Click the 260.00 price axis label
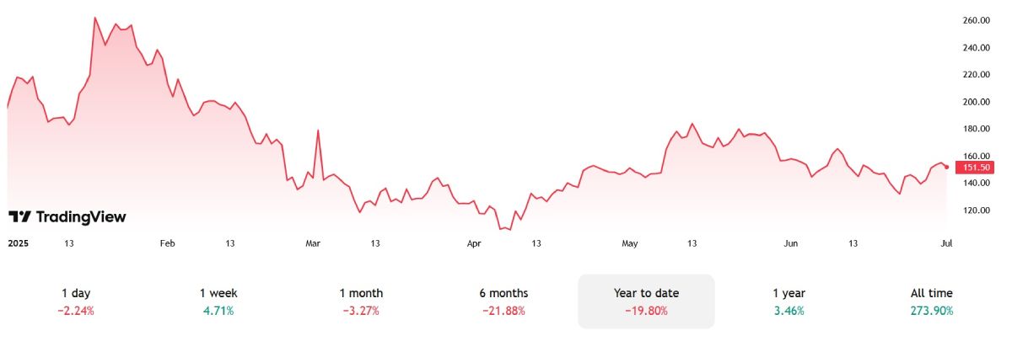Image resolution: width=1012 pixels, height=341 pixels. coord(976,20)
